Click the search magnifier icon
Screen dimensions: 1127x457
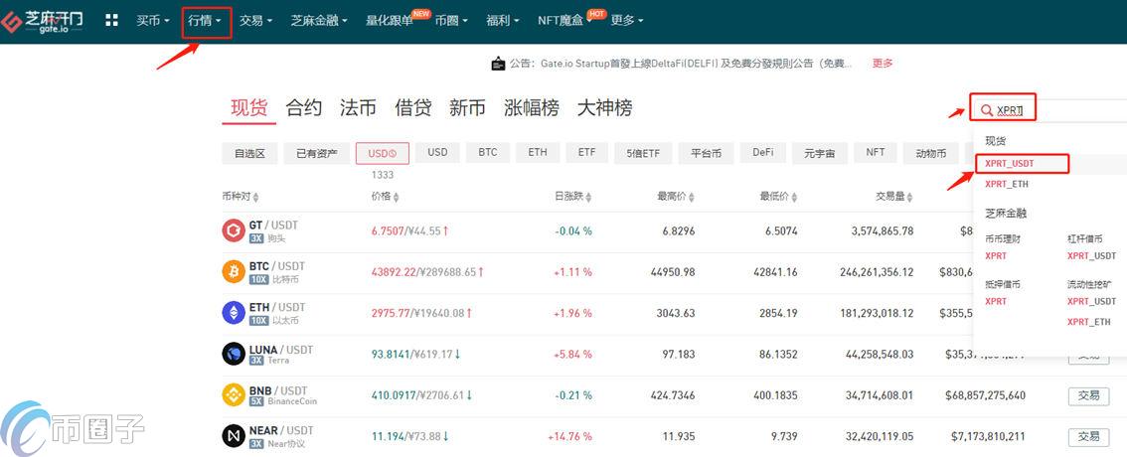[986, 110]
